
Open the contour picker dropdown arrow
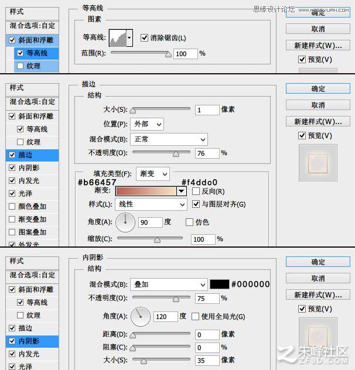pyautogui.click(x=129, y=37)
